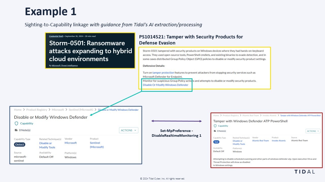Open the ACTIONS dropdown in the Tamper with Windows Defender ATP panel
This screenshot has height=182, width=325.
pos(313,131)
